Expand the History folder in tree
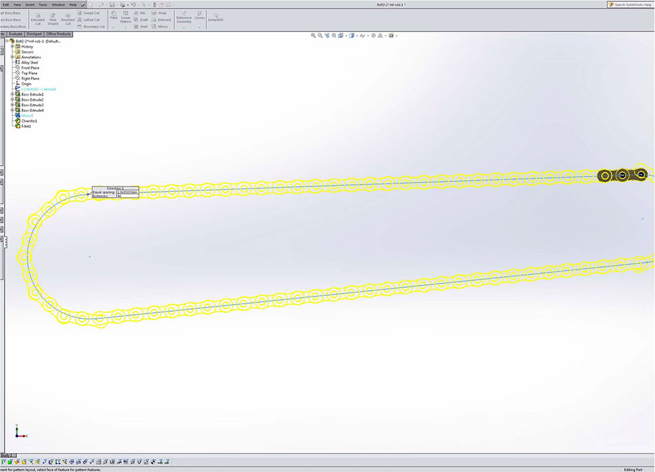The image size is (655, 472). 12,46
